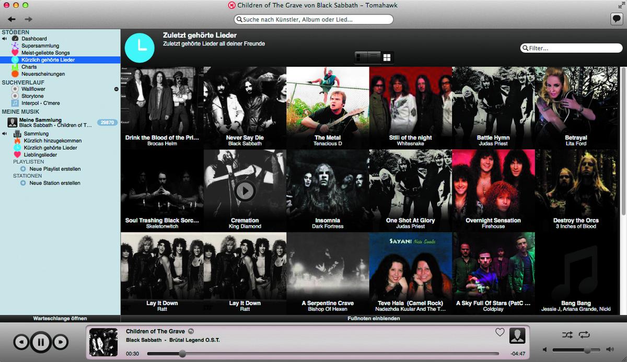Select A Sky Full Of Stars by Coldplay
627x362 pixels.
click(x=493, y=273)
